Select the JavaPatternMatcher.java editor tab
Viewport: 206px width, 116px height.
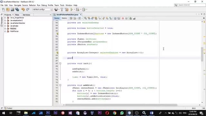(67, 15)
